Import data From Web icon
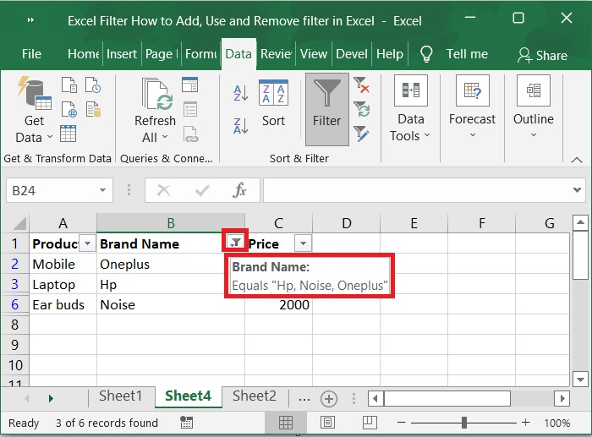This screenshot has height=437, width=592. (x=69, y=109)
